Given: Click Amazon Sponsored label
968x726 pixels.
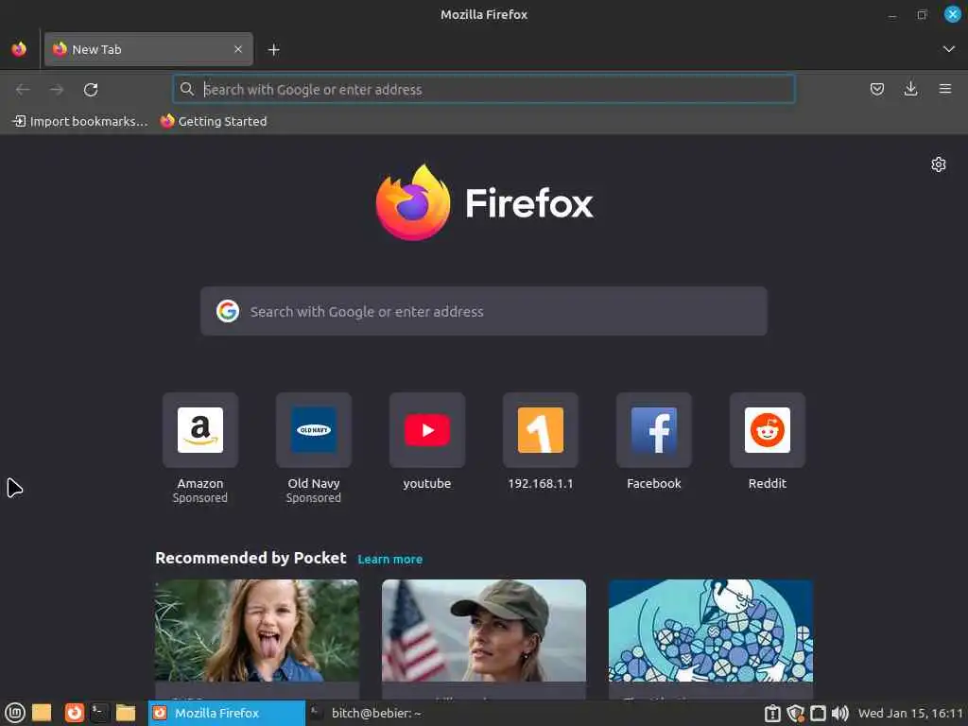Looking at the screenshot, I should [200, 498].
